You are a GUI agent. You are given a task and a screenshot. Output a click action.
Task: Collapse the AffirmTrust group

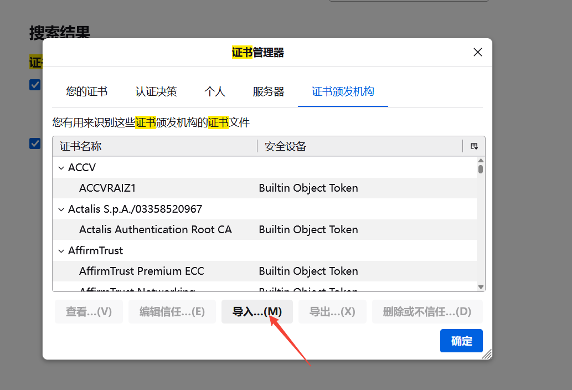coord(61,251)
